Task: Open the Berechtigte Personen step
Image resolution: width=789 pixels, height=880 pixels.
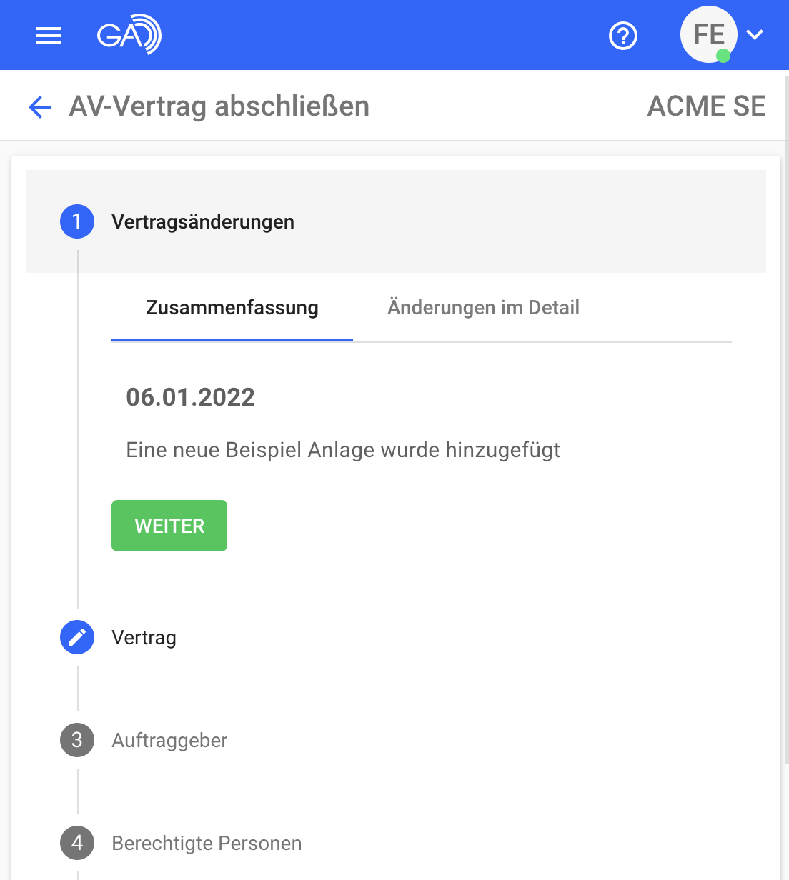Action: click(207, 843)
